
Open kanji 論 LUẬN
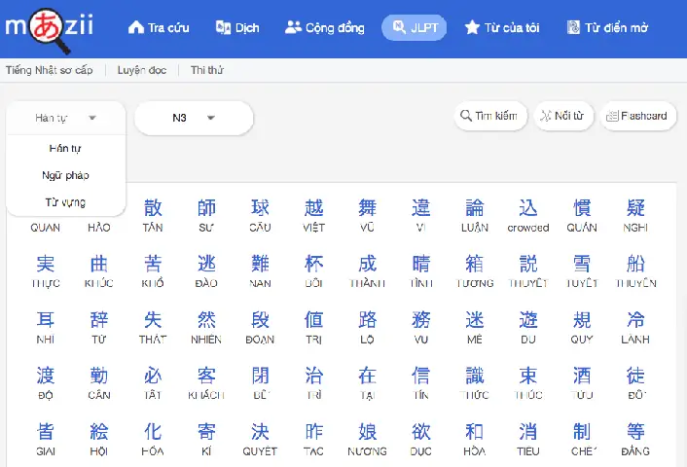point(475,215)
